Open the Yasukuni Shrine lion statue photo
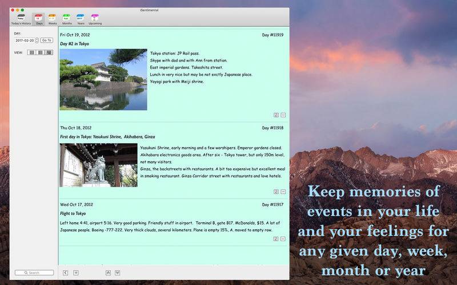The image size is (457, 285). [x=98, y=165]
